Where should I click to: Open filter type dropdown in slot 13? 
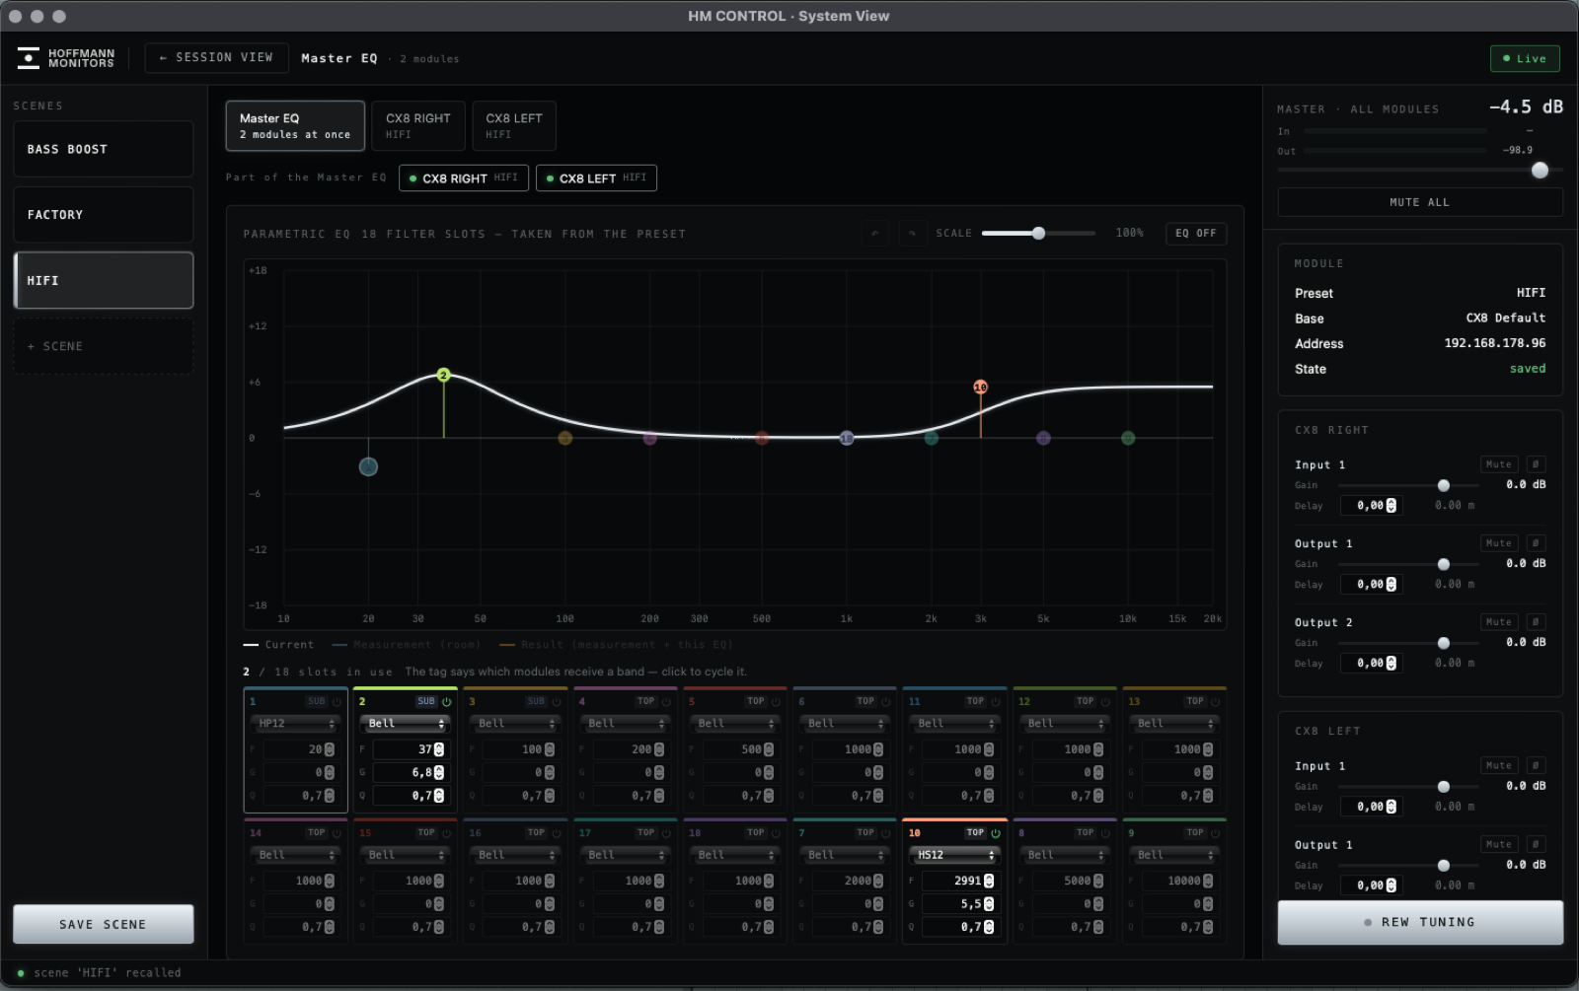click(x=1175, y=724)
